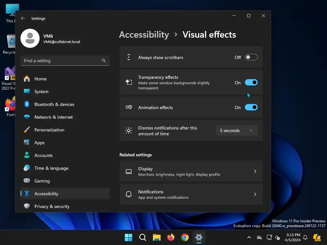Click VM6@collabnet.local account email
Screen dimensions: 327x245
[62, 42]
